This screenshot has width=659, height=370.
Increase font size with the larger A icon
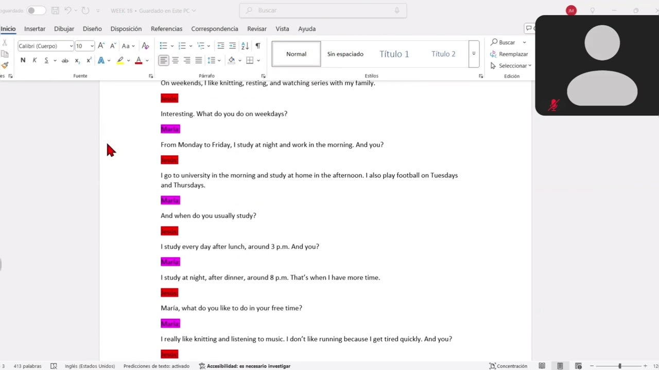101,46
